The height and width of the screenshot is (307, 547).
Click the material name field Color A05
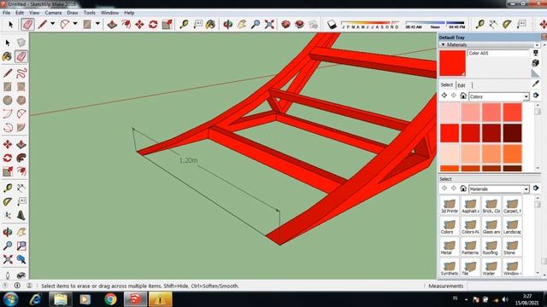pyautogui.click(x=498, y=53)
